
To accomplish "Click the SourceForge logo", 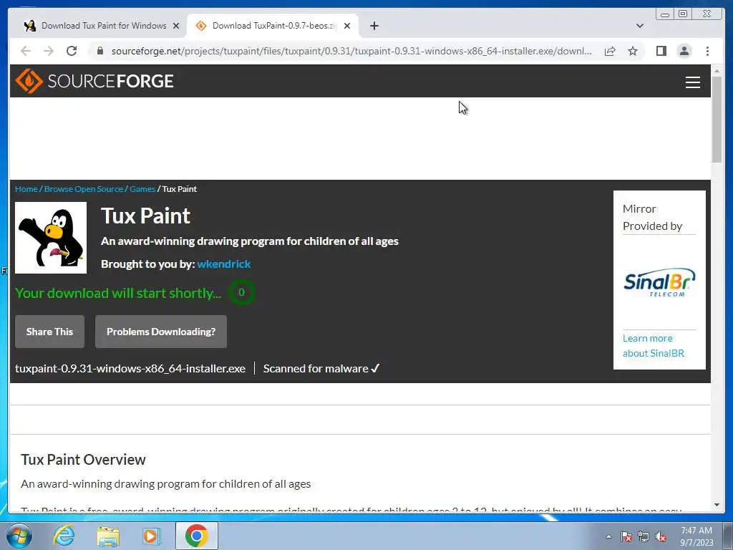I will (94, 81).
